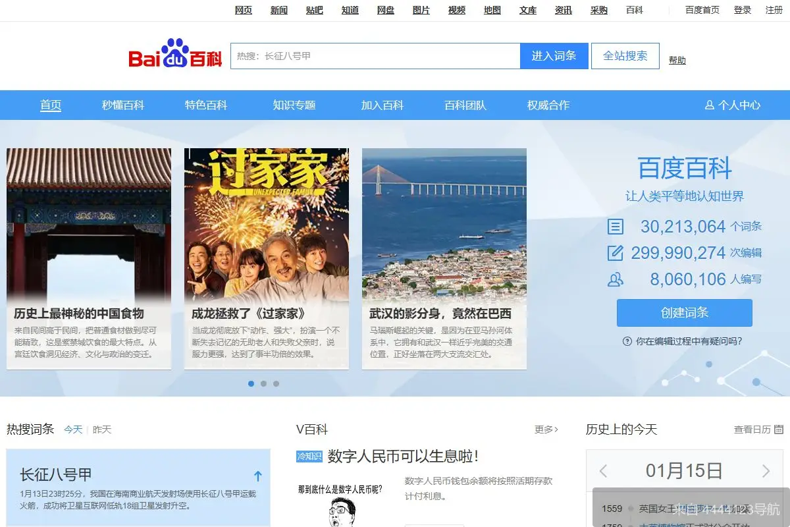
Task: Open personal center via the user icon
Action: click(x=709, y=105)
